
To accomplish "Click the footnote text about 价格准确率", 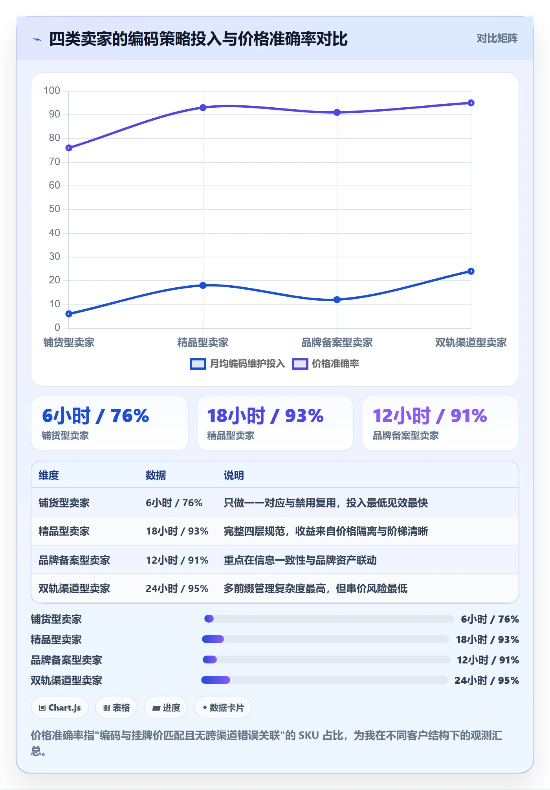I will click(x=267, y=743).
